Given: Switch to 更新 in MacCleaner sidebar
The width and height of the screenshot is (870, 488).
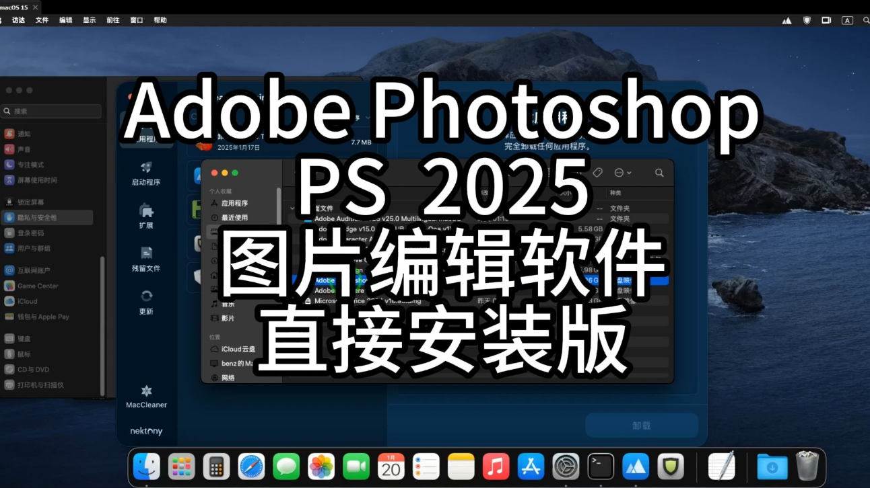Looking at the screenshot, I should (x=146, y=302).
